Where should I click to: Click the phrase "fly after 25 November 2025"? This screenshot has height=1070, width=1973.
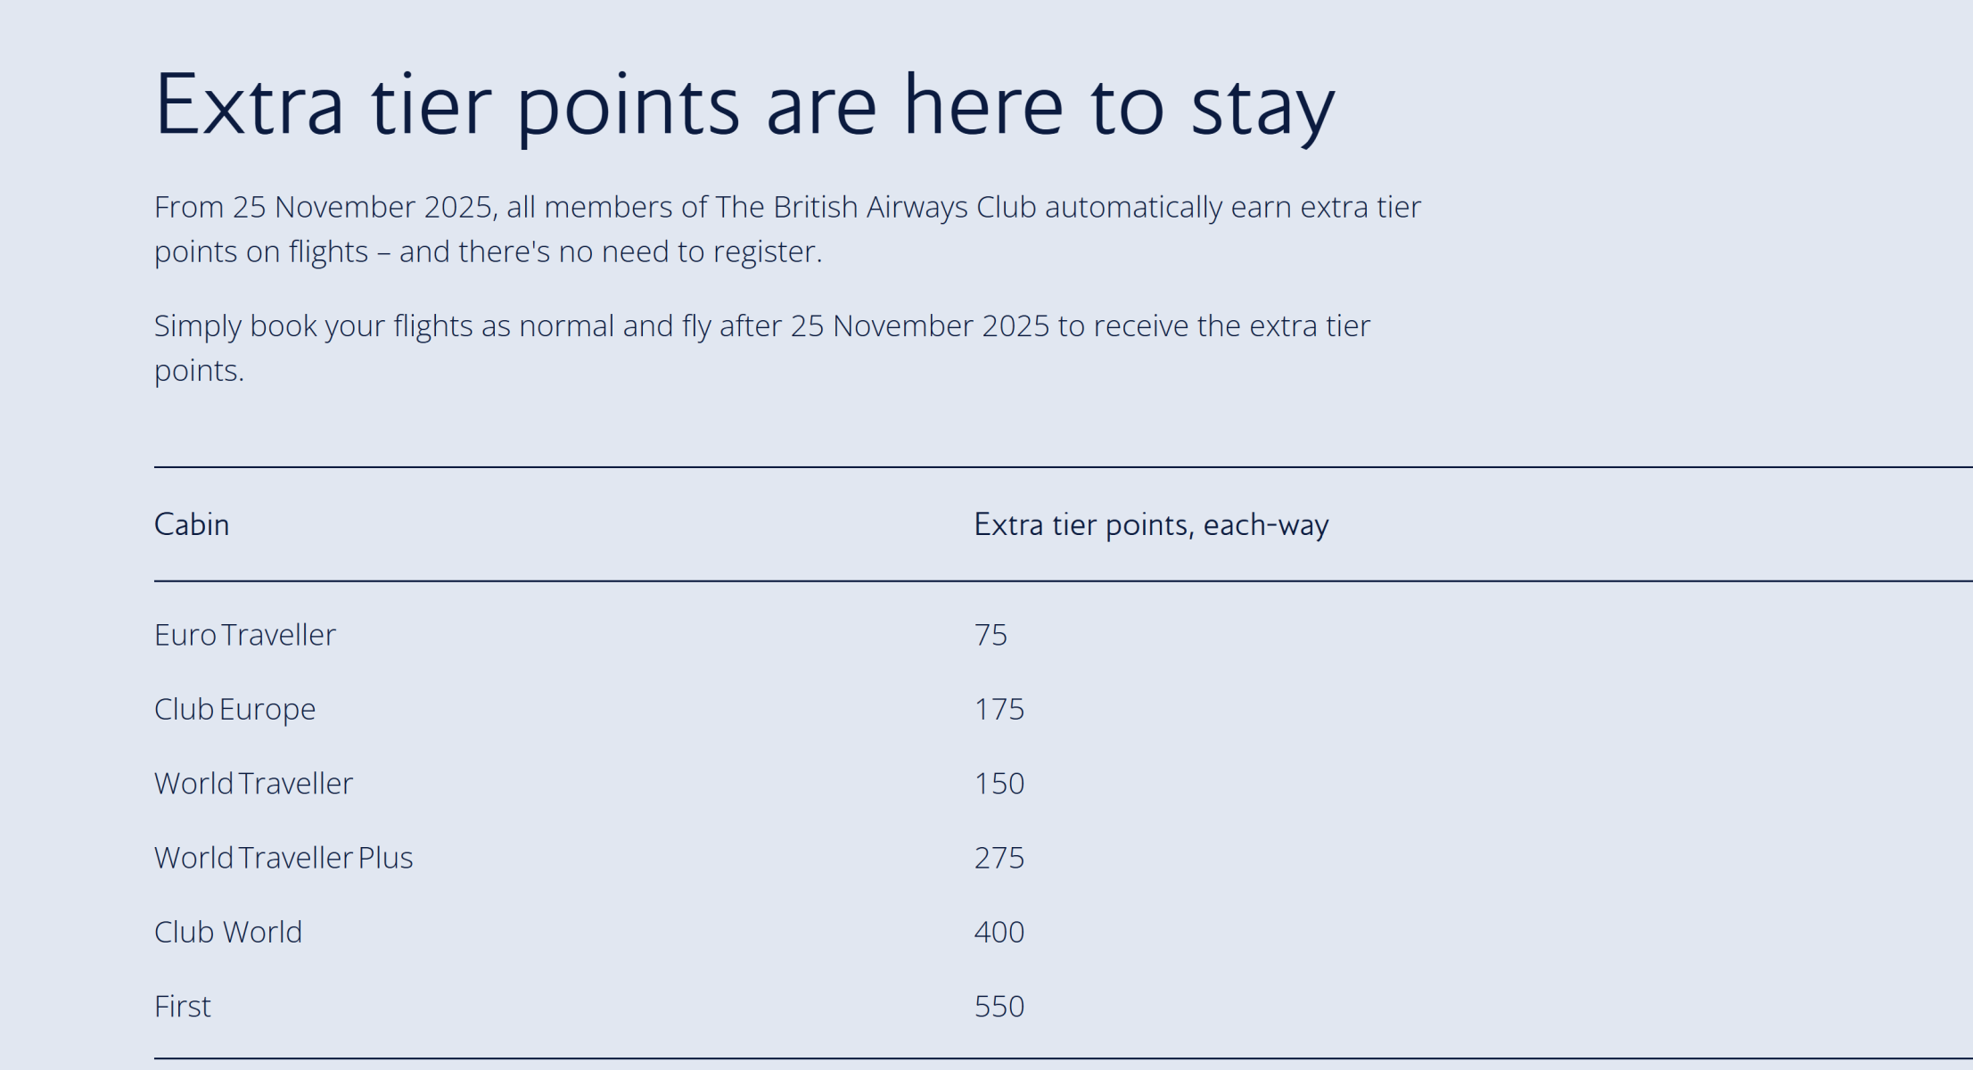pyautogui.click(x=866, y=326)
